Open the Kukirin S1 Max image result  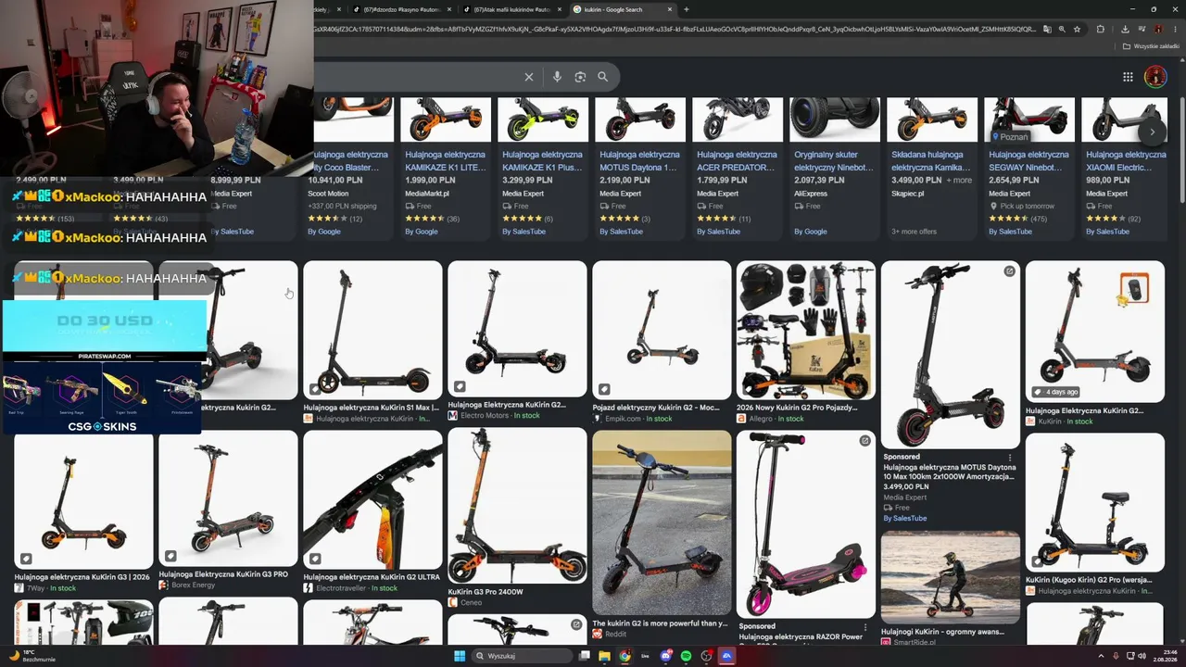point(372,330)
